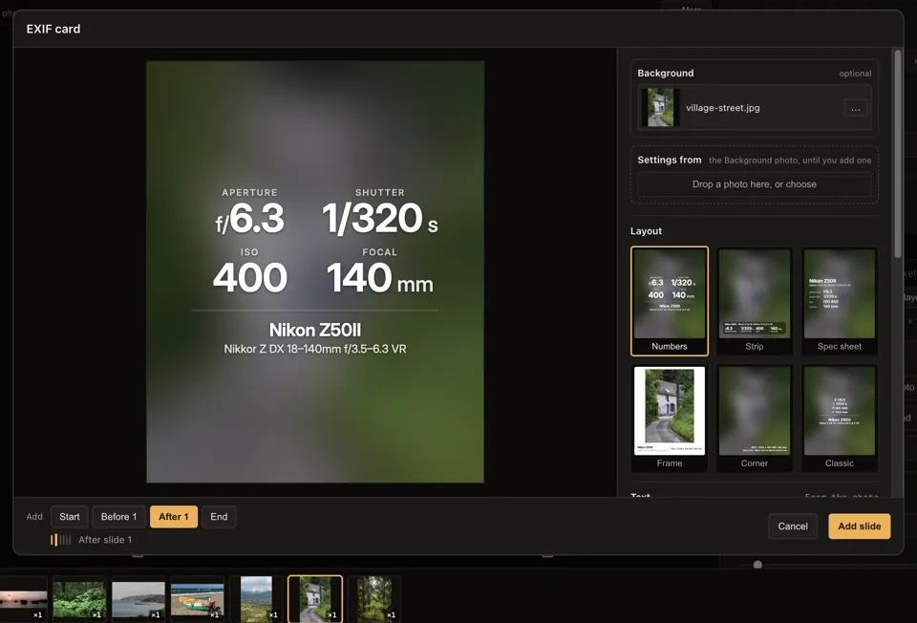Select the Spec sheet layout
The width and height of the screenshot is (917, 623).
[840, 301]
